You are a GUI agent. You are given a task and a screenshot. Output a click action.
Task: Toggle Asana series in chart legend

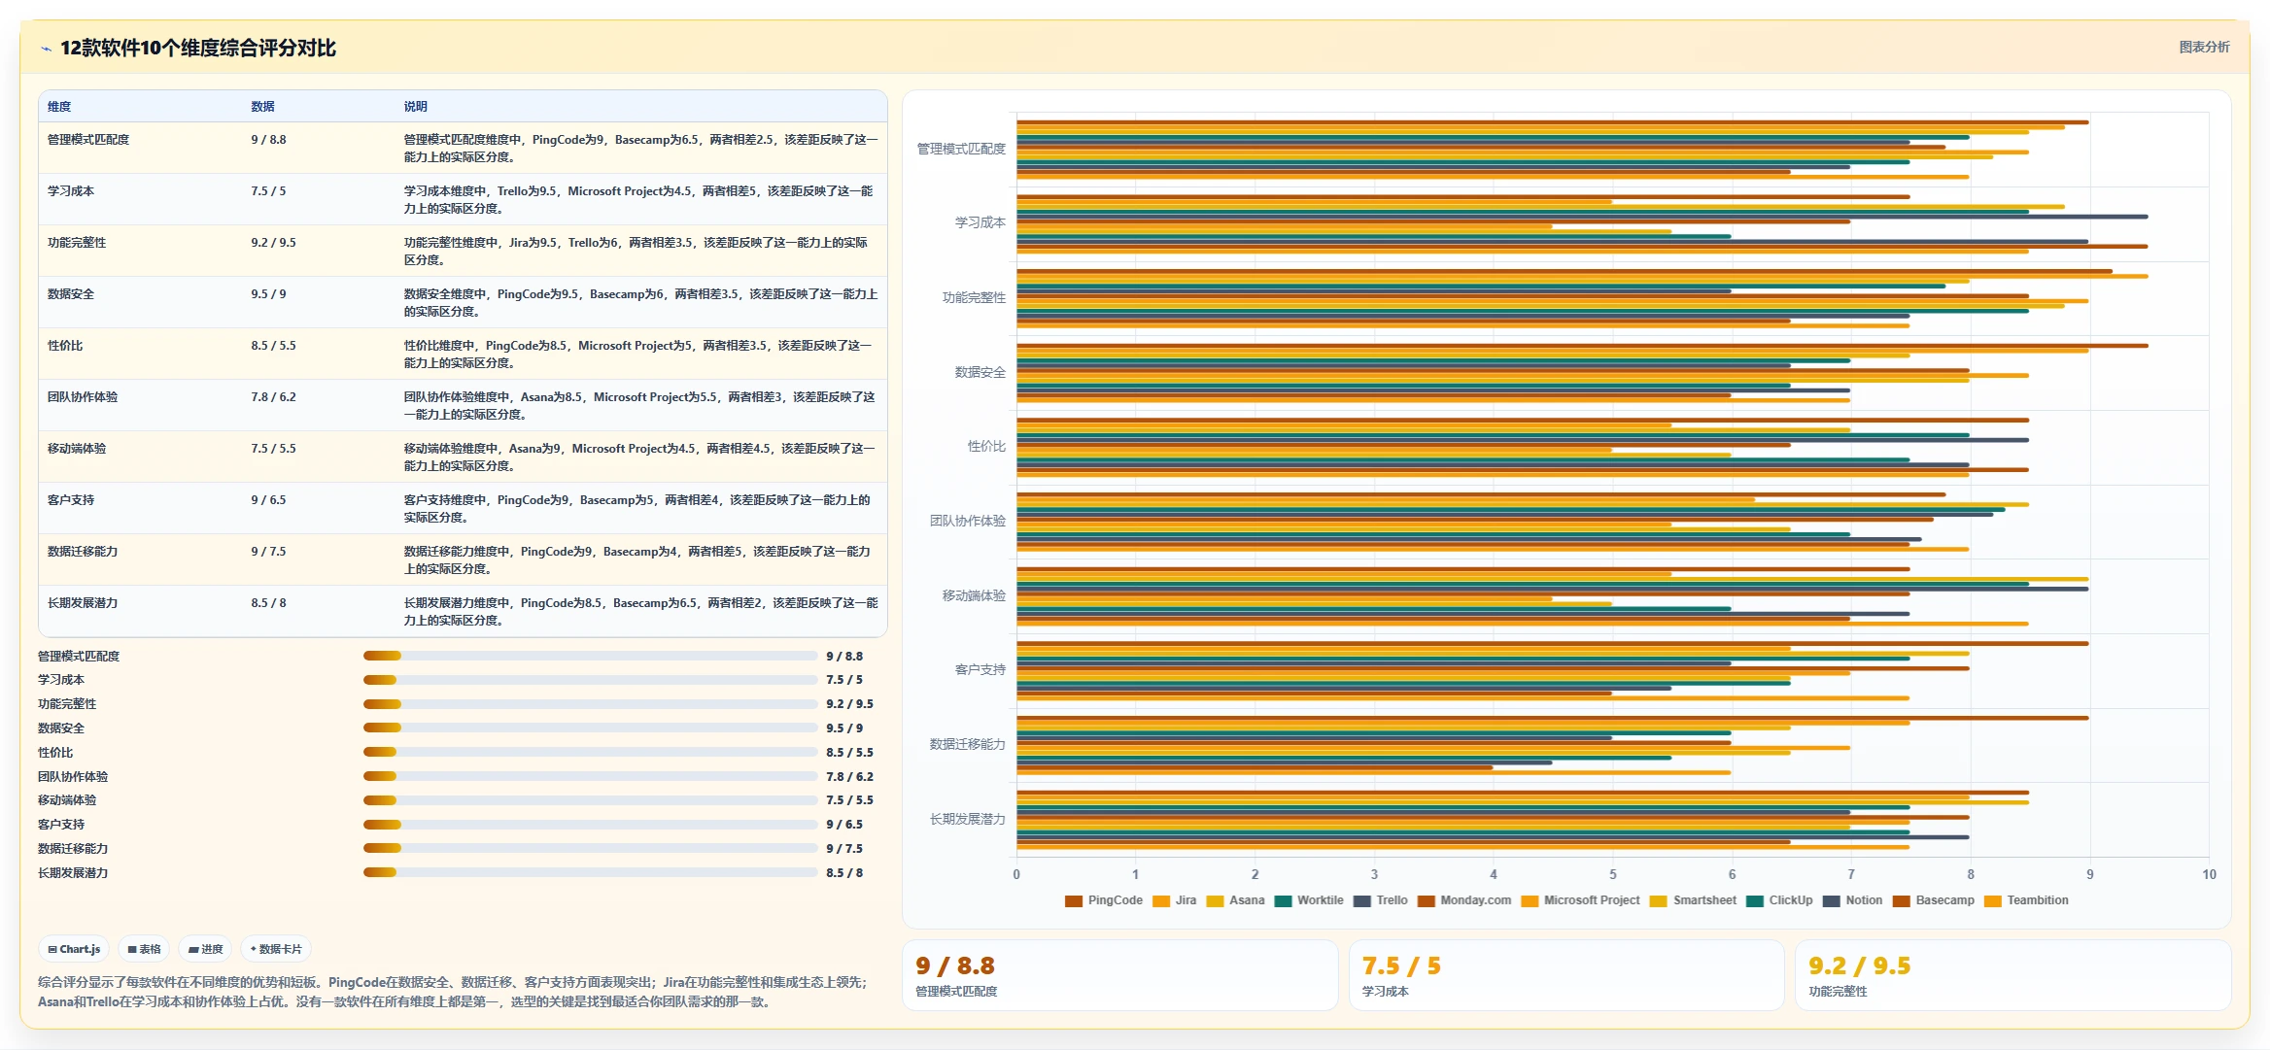(x=1235, y=900)
